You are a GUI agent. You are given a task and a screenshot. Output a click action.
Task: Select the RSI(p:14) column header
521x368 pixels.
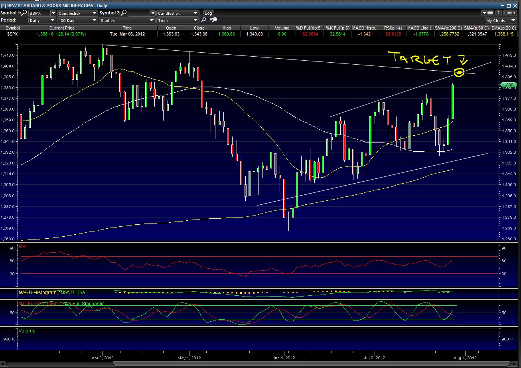[394, 28]
